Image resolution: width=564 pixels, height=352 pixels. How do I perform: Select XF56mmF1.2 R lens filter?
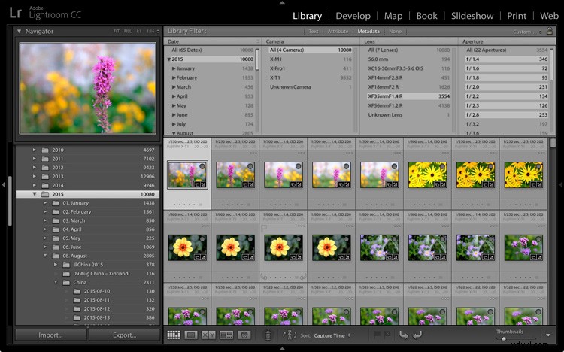click(409, 105)
